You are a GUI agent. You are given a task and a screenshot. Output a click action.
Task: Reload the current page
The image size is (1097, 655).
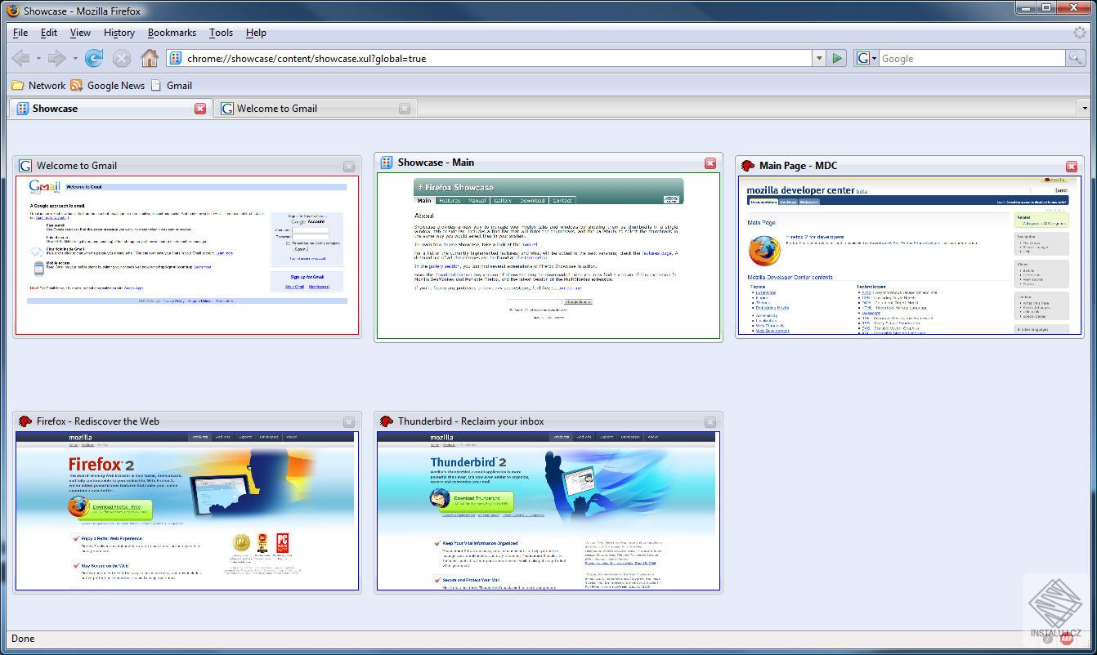click(94, 58)
